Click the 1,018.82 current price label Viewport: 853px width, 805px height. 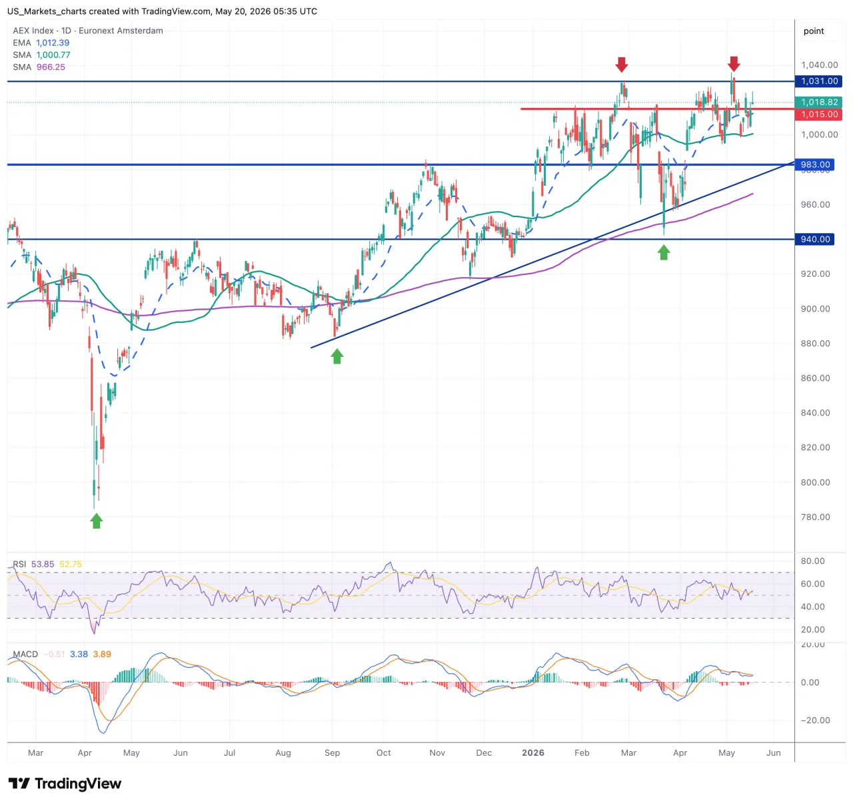tap(819, 102)
